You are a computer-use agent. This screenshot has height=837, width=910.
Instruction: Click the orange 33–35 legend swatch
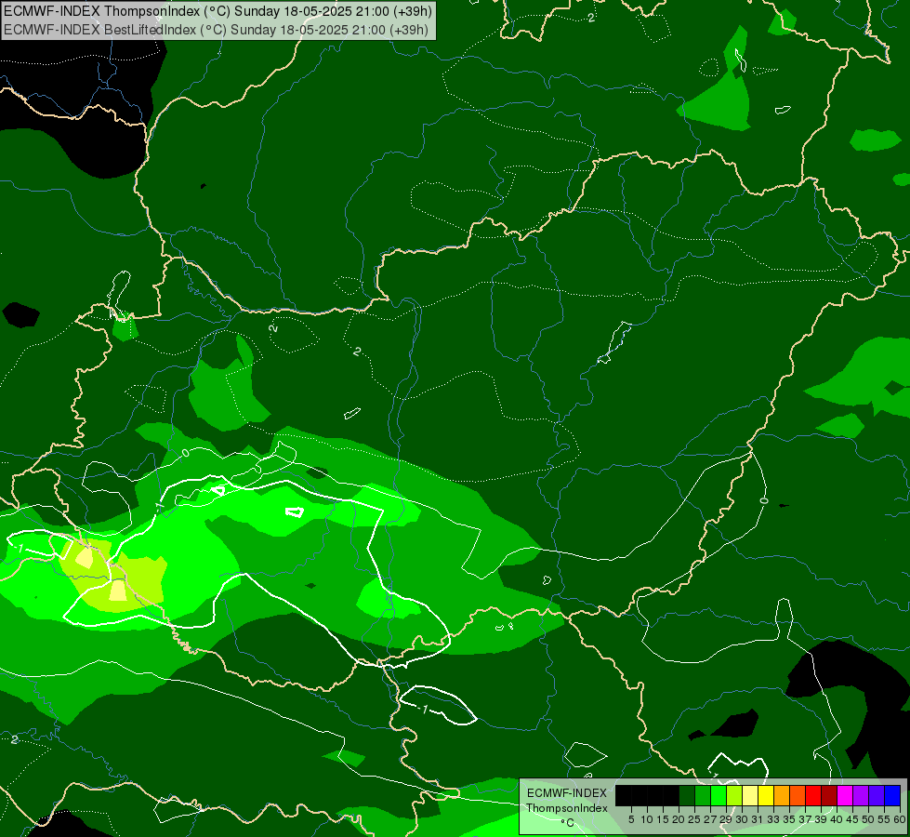tap(782, 795)
